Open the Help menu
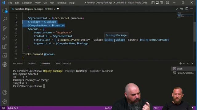 coord(72,3)
